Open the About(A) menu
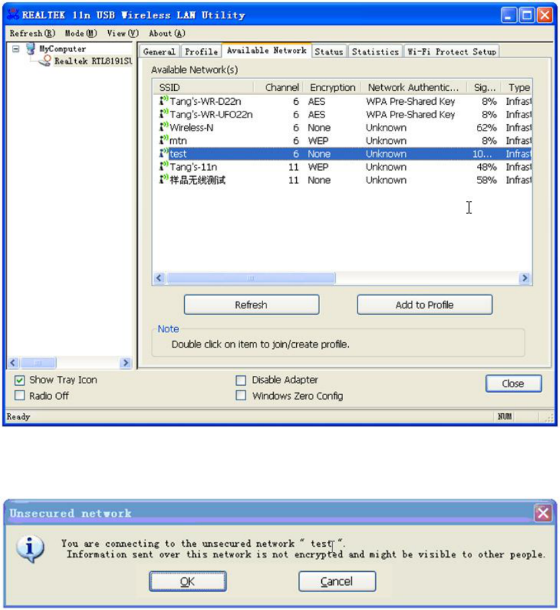Image resolution: width=560 pixels, height=610 pixels. (167, 34)
